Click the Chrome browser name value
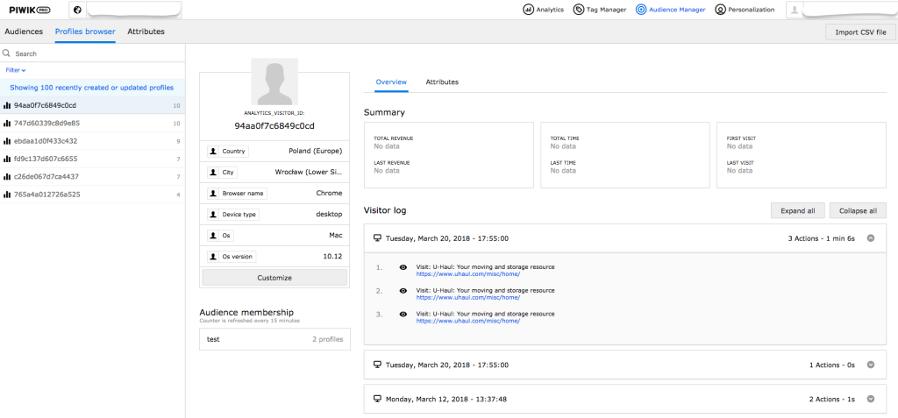898x418 pixels. click(x=330, y=194)
